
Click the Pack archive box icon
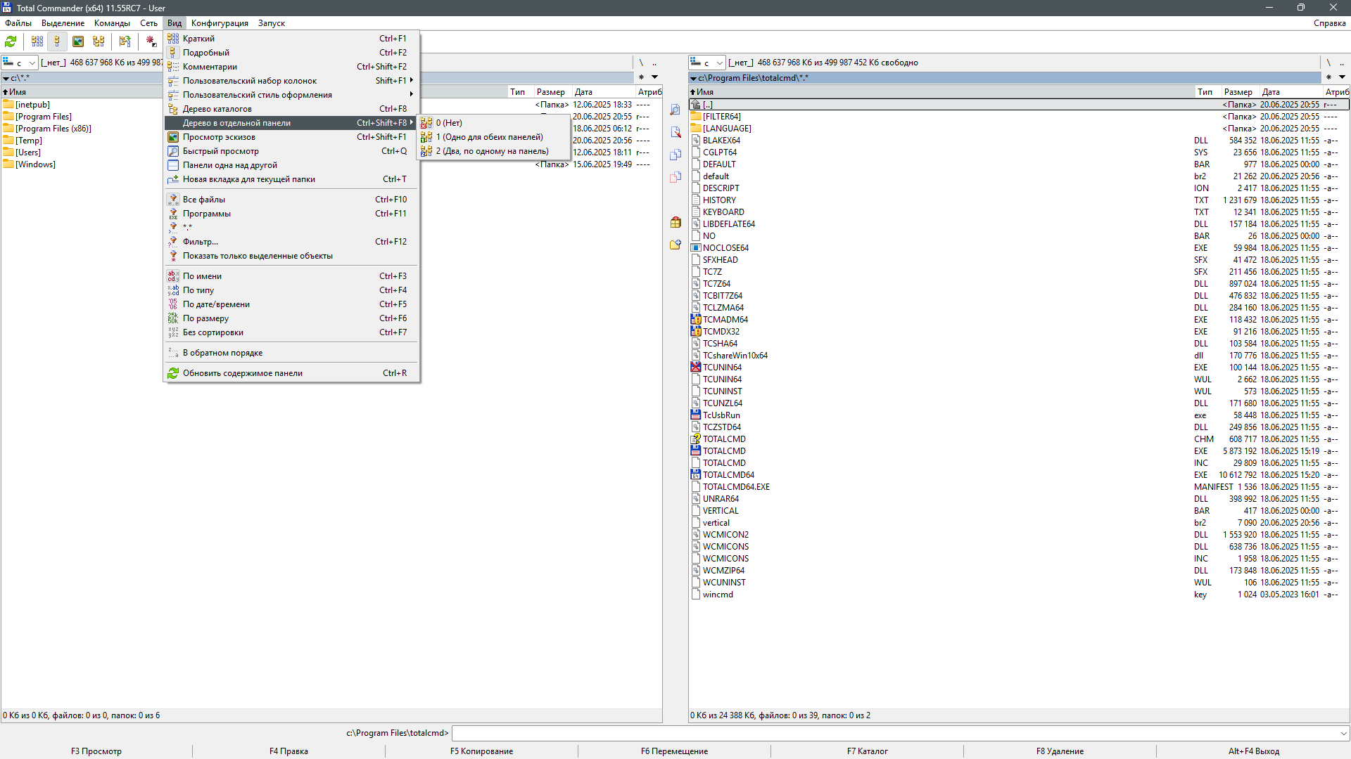point(675,222)
